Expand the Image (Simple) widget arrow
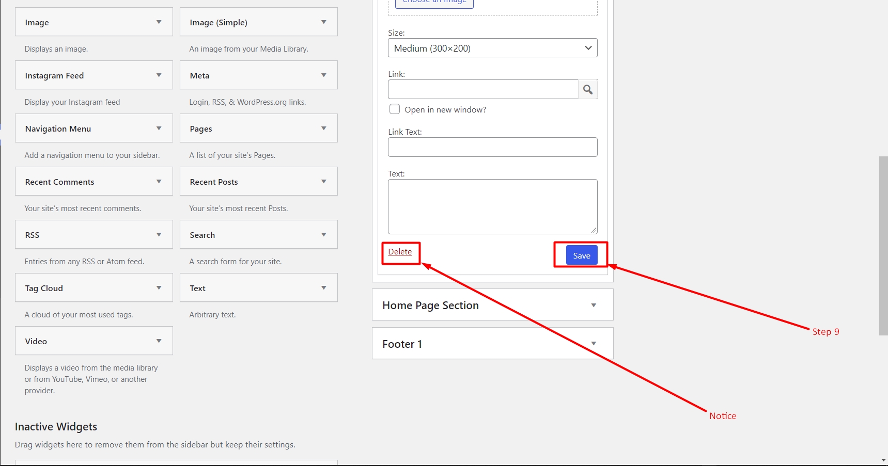Image resolution: width=888 pixels, height=466 pixels. pyautogui.click(x=324, y=22)
